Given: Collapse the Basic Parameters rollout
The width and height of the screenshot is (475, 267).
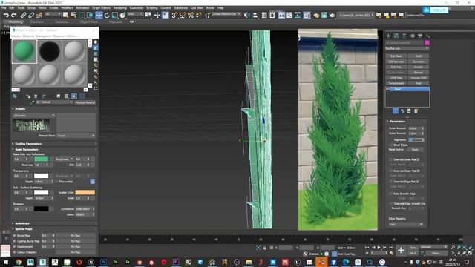Looking at the screenshot, I should (x=27, y=150).
